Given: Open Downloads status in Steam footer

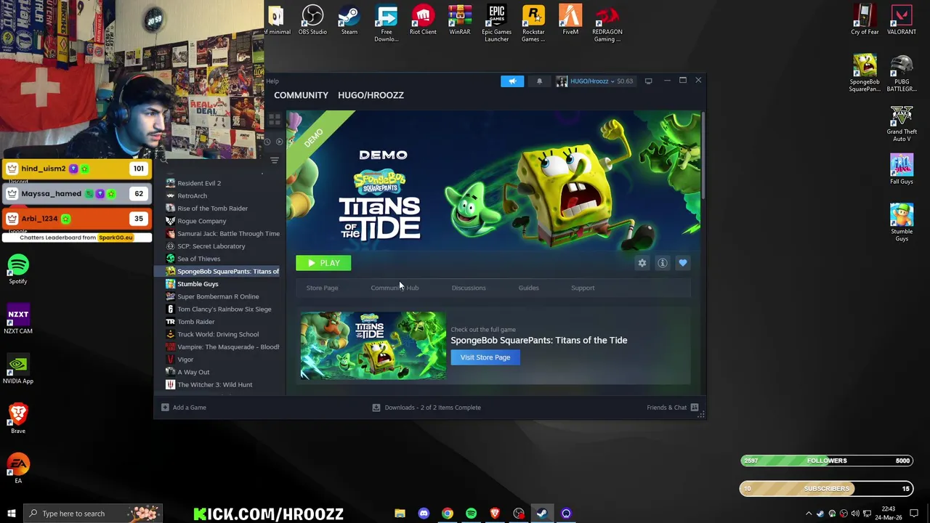Looking at the screenshot, I should pos(426,408).
